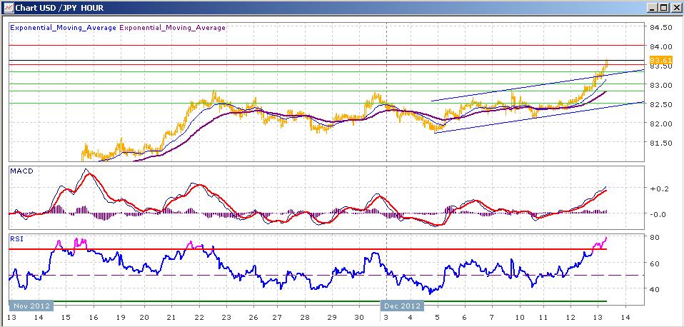Viewport: 684px width, 327px height.
Task: Click date label 7 on the time axis
Action: coord(492,318)
